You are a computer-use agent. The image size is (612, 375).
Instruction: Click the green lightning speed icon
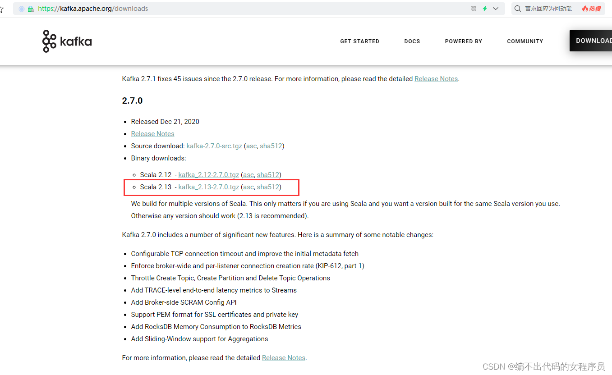(485, 9)
